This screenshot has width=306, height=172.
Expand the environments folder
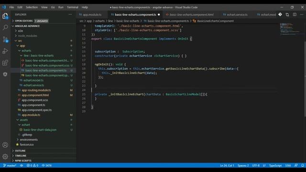click(29, 140)
